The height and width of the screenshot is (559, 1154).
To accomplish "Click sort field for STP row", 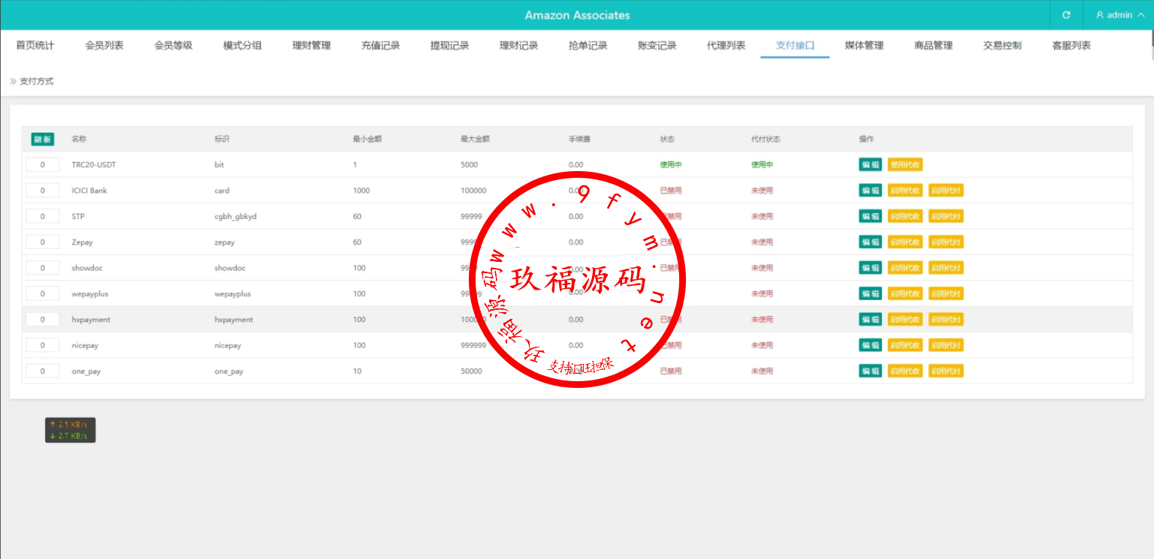I will [43, 216].
